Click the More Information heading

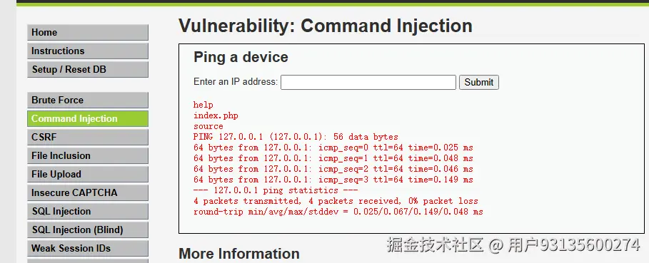pyautogui.click(x=238, y=254)
